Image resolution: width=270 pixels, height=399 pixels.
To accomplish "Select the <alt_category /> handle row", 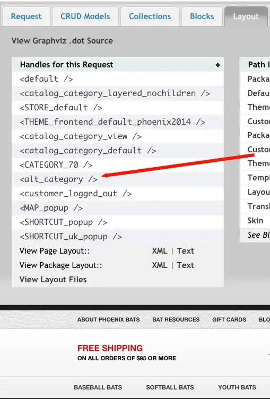I will pos(118,179).
